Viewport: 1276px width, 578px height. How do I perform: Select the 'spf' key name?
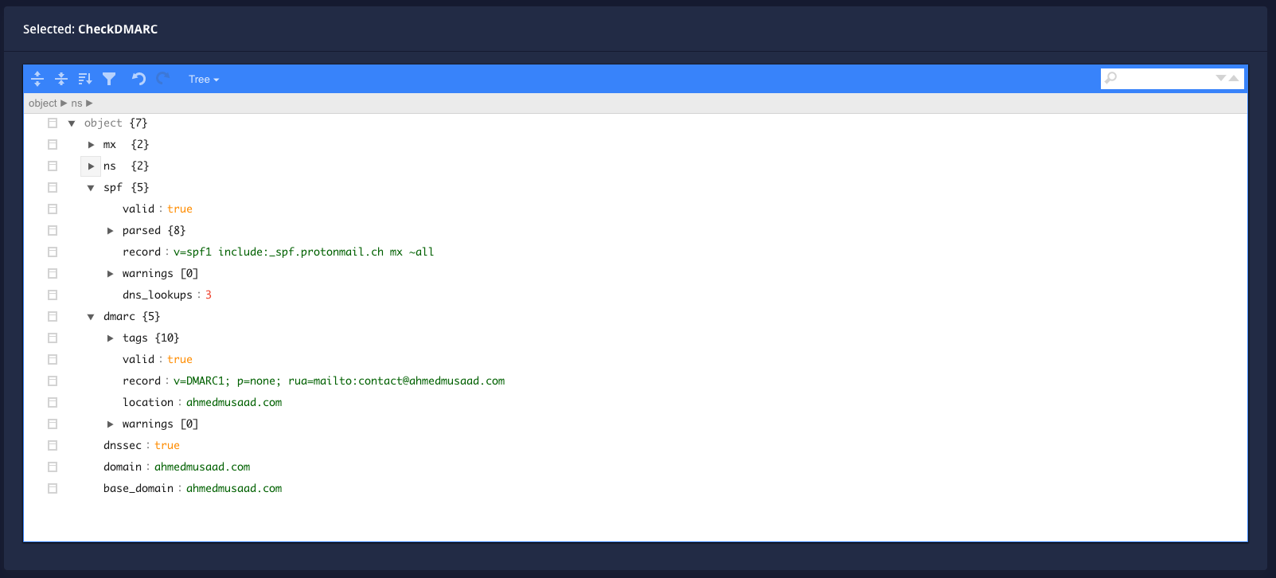tap(113, 188)
